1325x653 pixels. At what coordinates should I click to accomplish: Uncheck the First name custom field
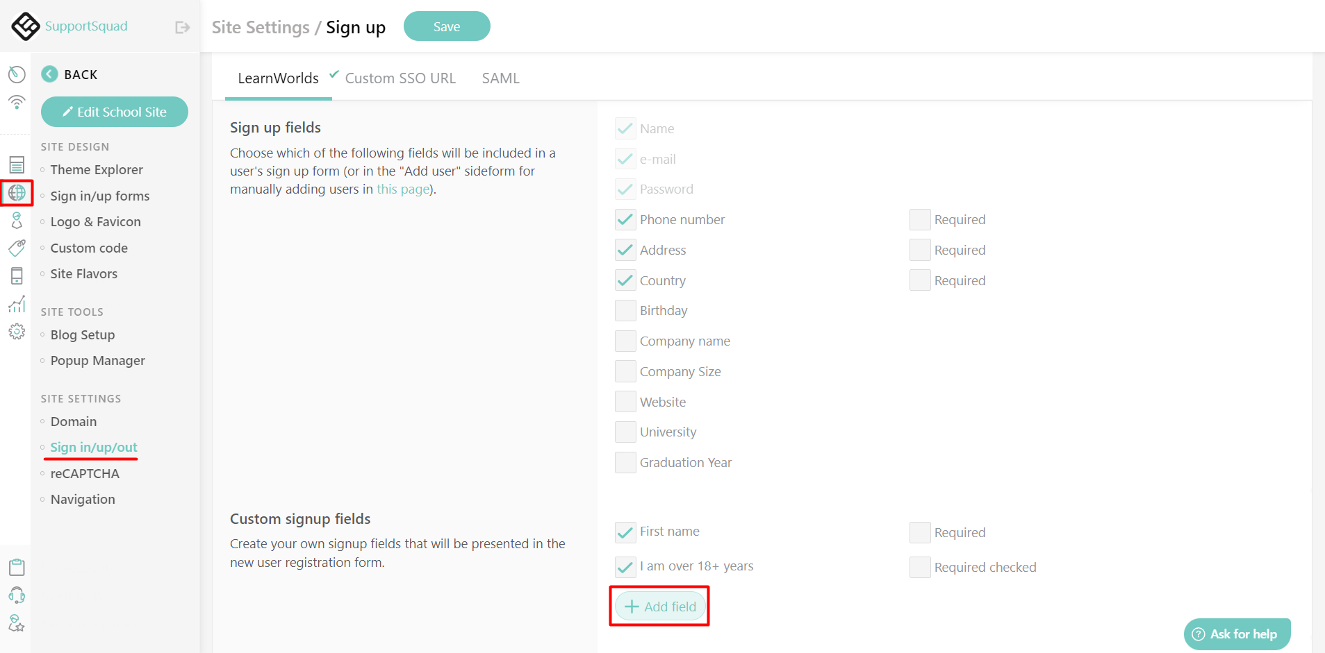pos(624,532)
